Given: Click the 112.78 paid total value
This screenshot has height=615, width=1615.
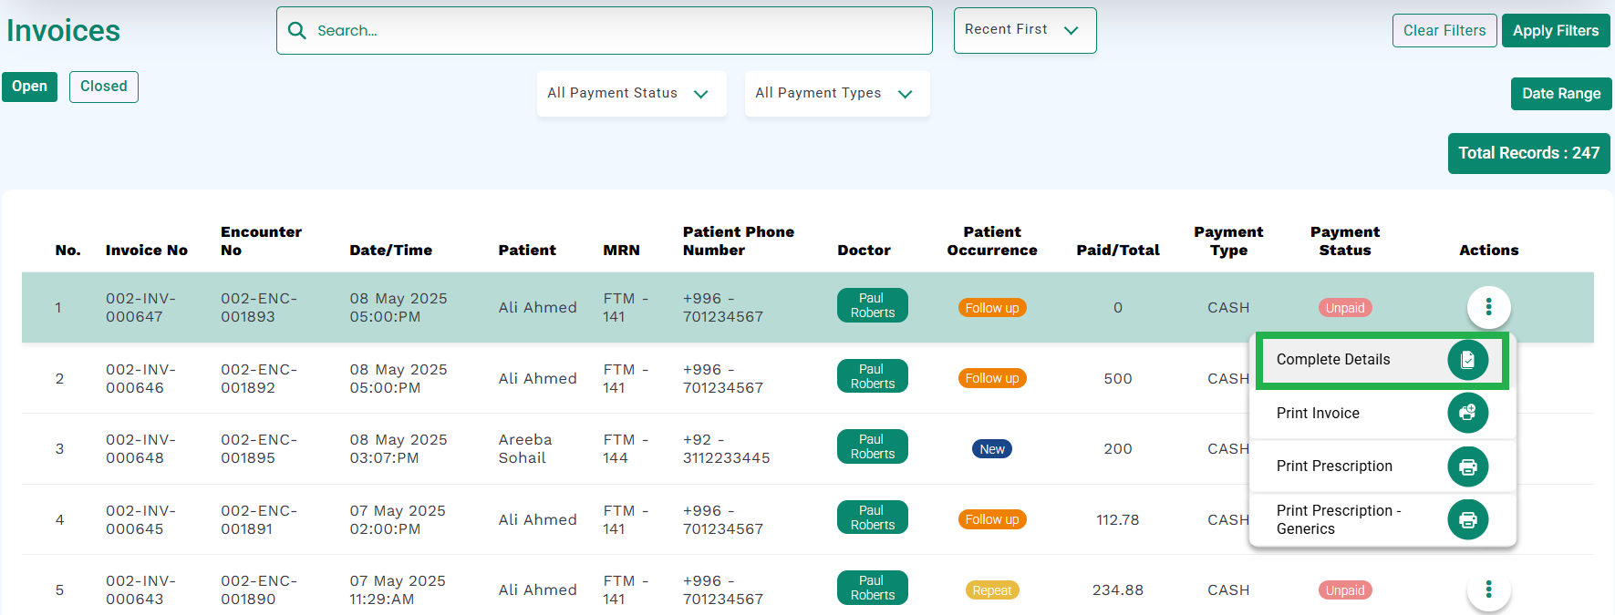Looking at the screenshot, I should [x=1118, y=519].
